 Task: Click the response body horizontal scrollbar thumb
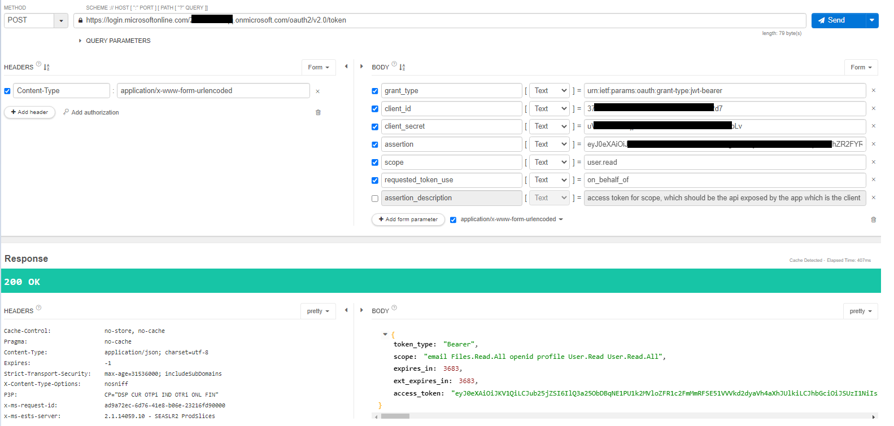point(395,416)
